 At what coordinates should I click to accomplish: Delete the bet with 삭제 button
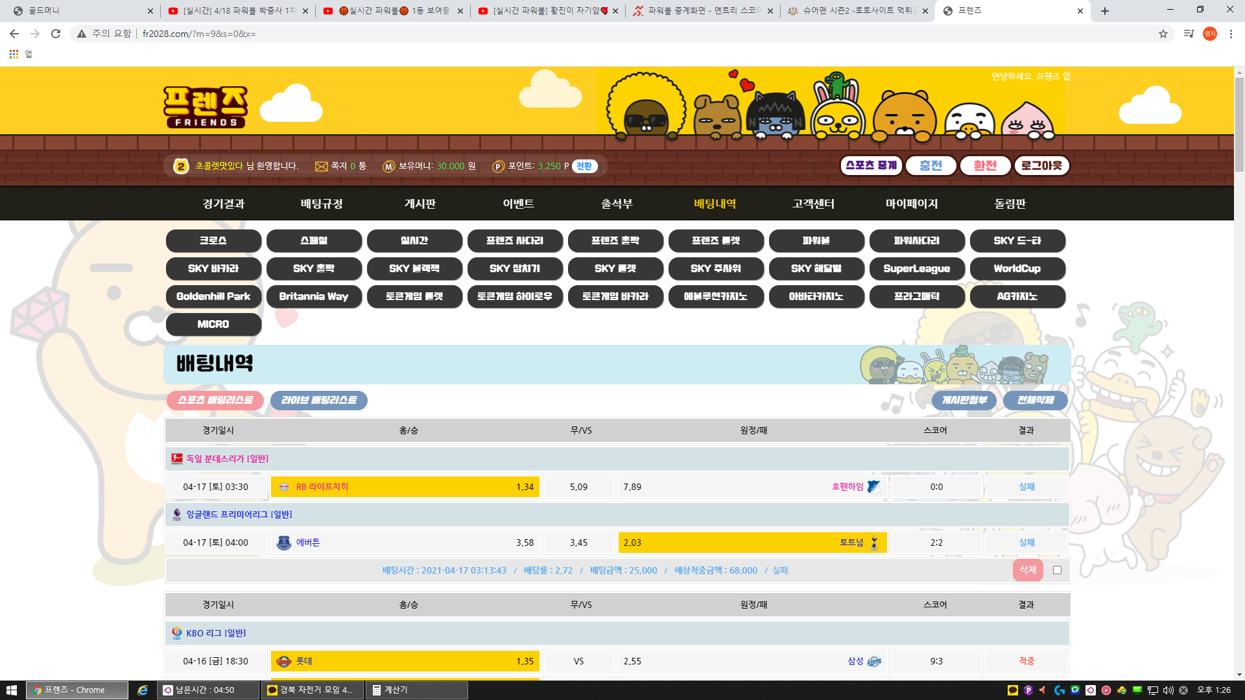tap(1028, 570)
